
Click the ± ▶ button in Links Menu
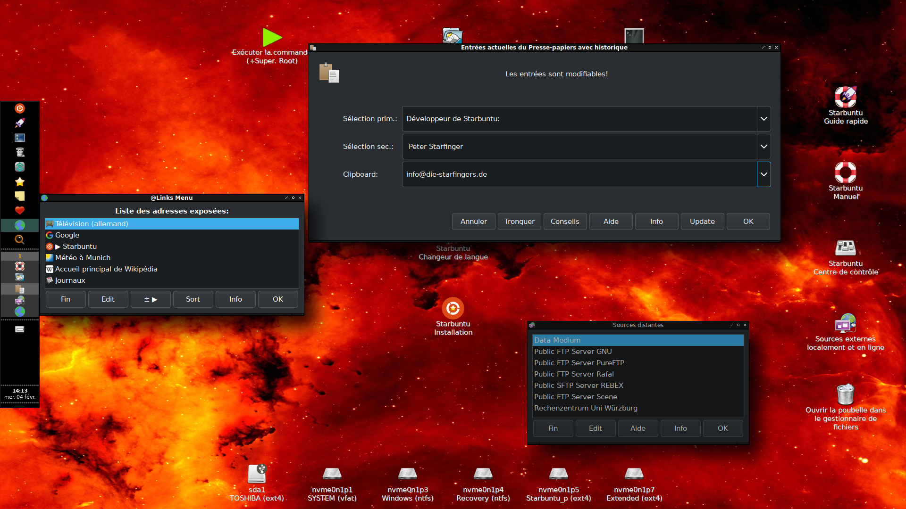(151, 299)
